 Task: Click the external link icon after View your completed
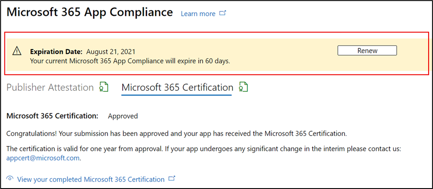tap(172, 179)
